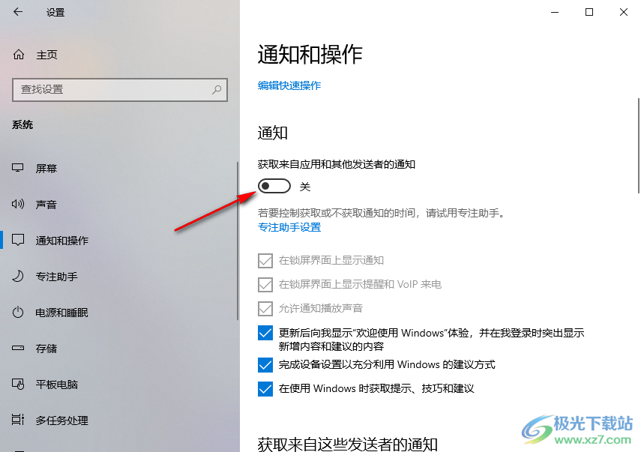Open 平板电脑 tablet icon

(x=17, y=384)
